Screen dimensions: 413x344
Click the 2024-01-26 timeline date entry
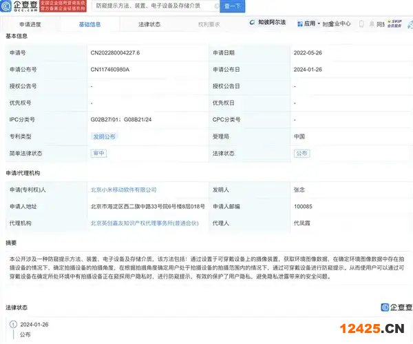(x=34, y=325)
